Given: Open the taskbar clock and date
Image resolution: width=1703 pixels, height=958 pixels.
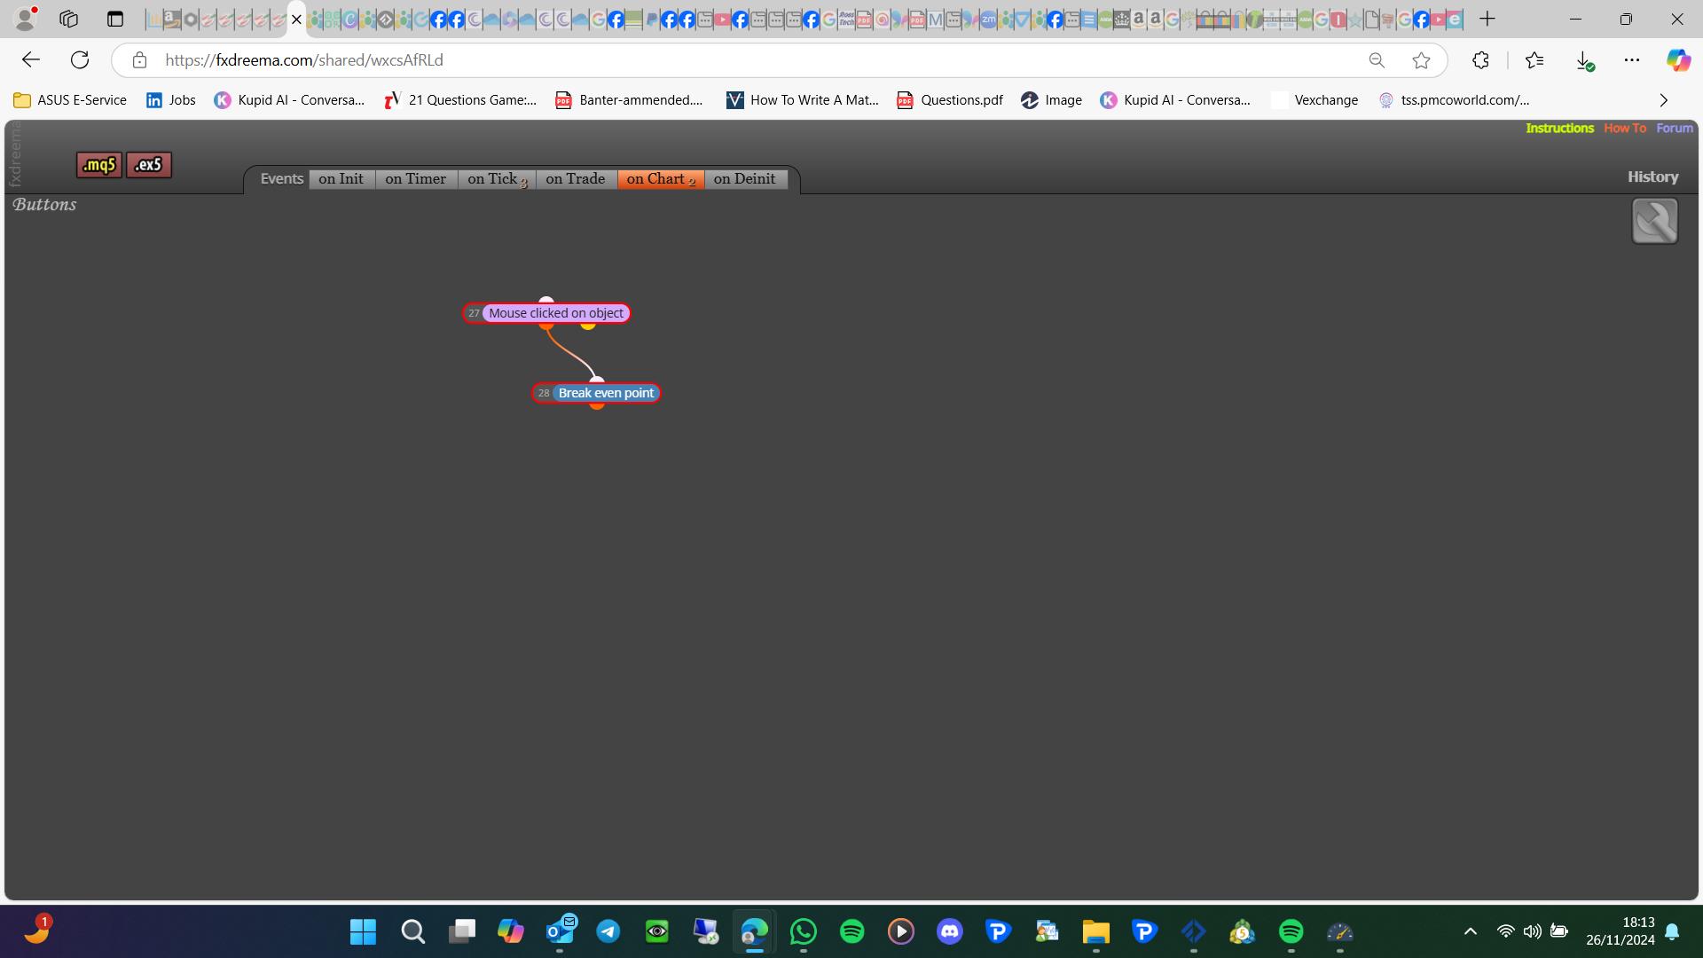Looking at the screenshot, I should coord(1620,931).
